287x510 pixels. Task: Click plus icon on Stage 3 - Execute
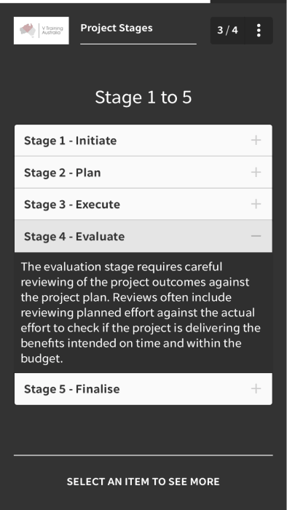pos(256,204)
